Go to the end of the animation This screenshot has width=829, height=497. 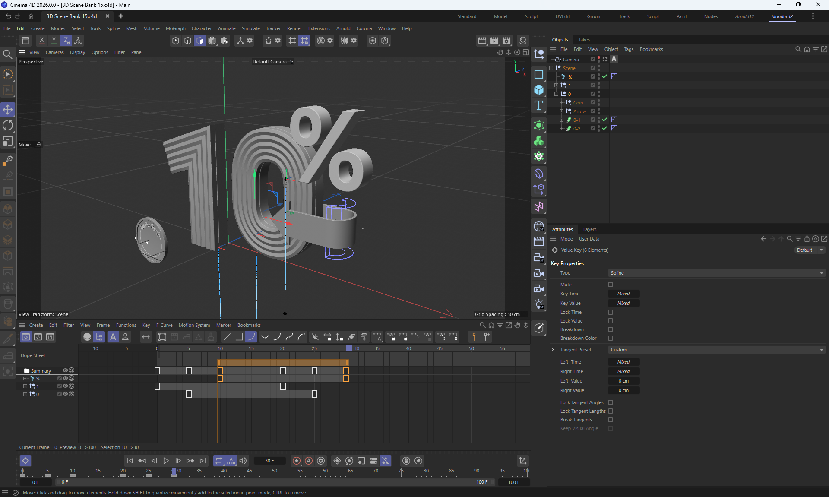tap(203, 461)
